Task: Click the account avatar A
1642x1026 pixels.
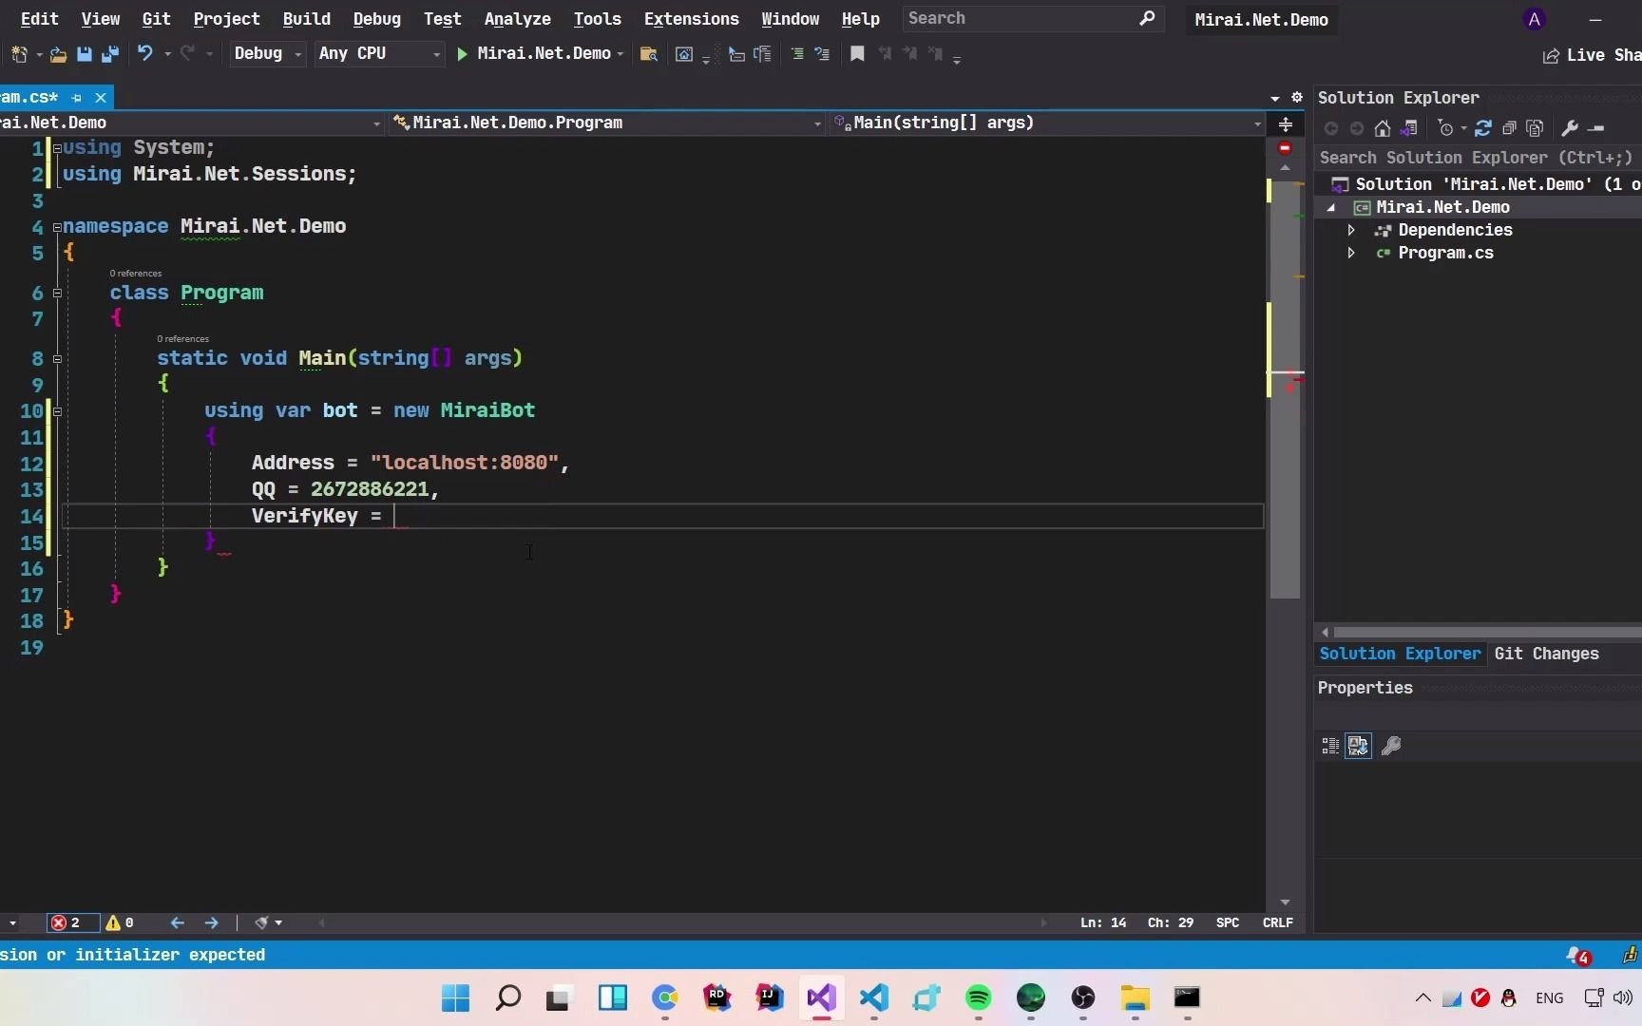Action: click(x=1534, y=19)
